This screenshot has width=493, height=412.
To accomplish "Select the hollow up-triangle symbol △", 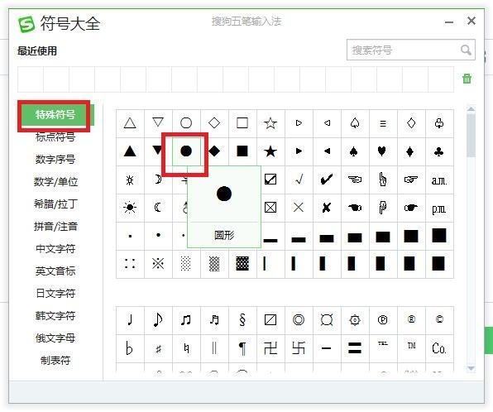I will tap(130, 123).
